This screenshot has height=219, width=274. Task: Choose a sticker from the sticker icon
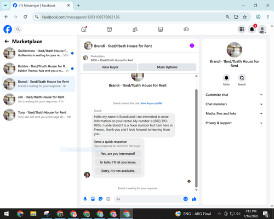tap(100, 199)
